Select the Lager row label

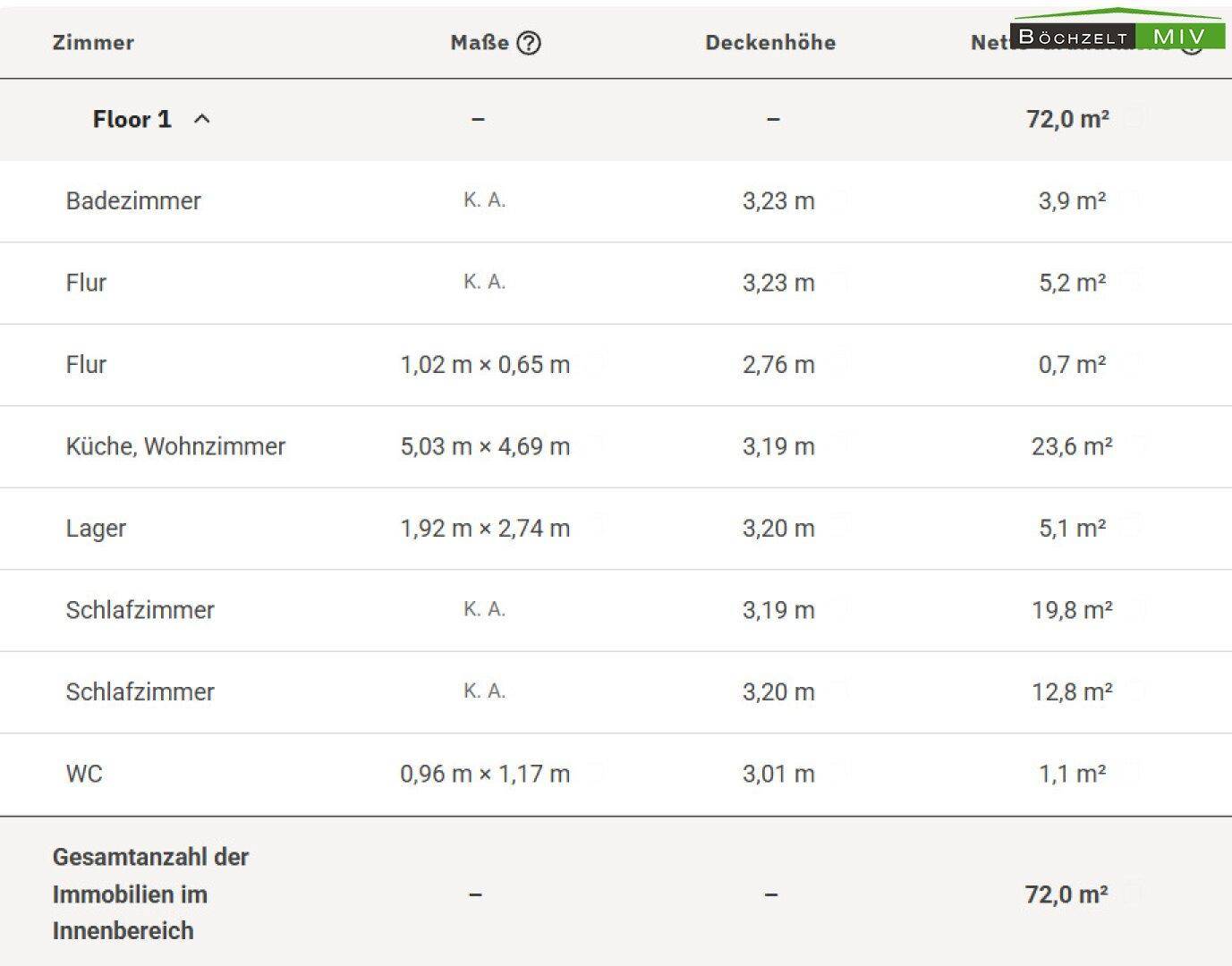[x=96, y=529]
